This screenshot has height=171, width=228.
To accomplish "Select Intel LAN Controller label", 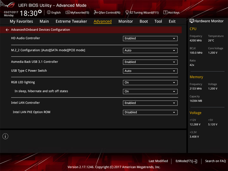I will [x=25, y=103].
